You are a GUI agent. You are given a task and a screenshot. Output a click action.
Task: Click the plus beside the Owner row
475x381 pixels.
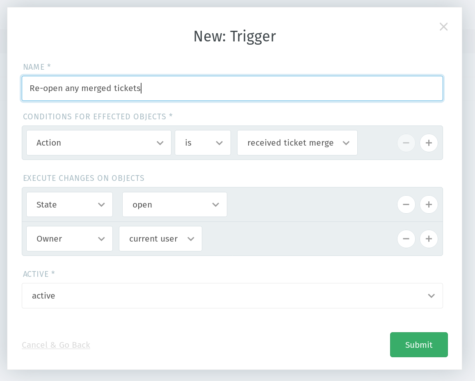click(429, 239)
